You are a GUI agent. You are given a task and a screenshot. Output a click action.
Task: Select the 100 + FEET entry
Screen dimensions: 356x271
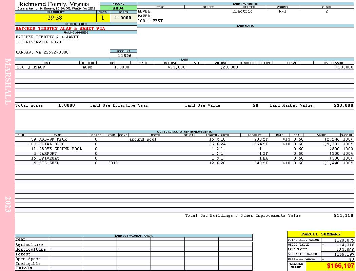150,21
